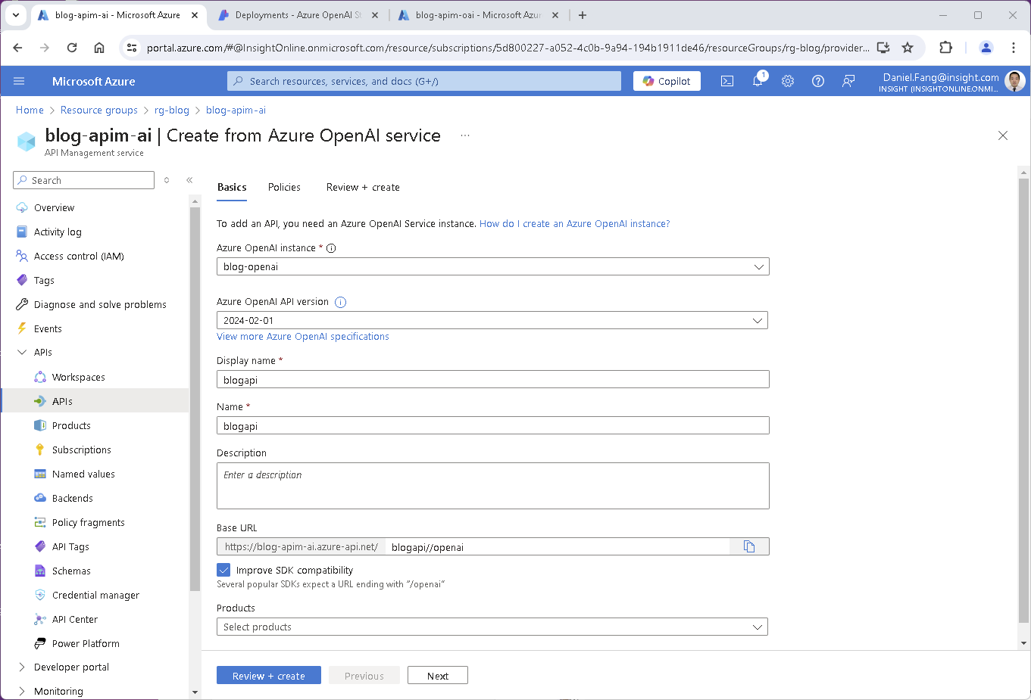Open 'How do I create an Azure OpenAI instance?' link
This screenshot has height=700, width=1031.
(574, 223)
